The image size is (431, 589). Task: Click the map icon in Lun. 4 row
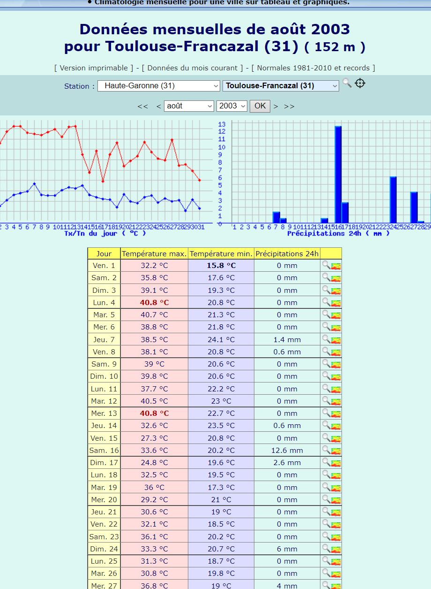[336, 303]
